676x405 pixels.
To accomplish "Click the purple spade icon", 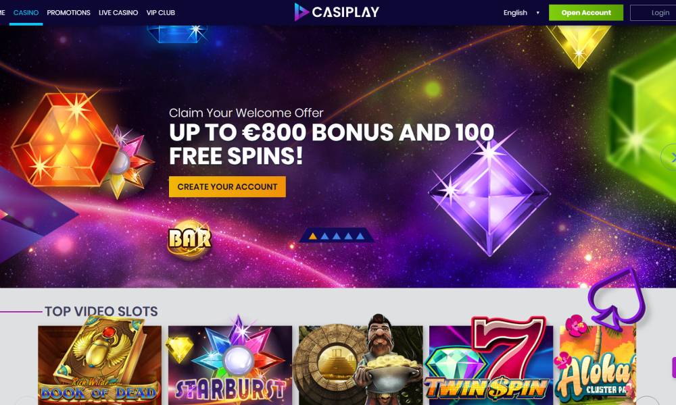I will pos(617,299).
